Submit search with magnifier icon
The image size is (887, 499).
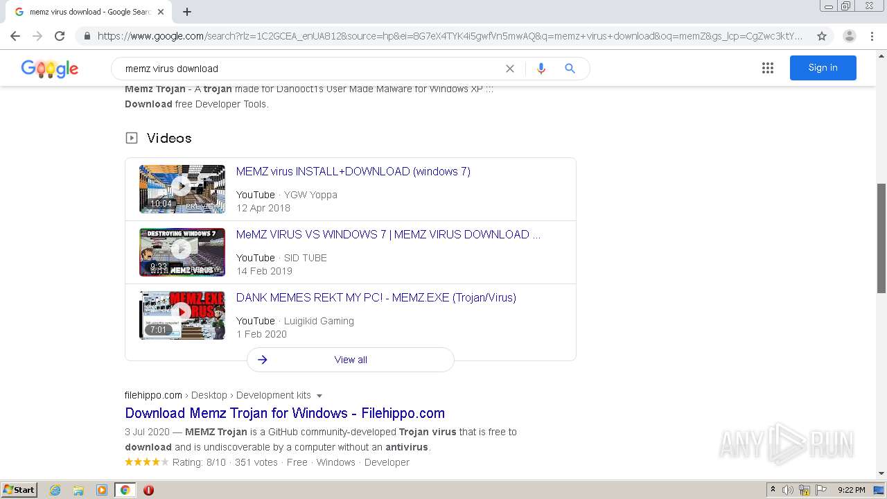click(x=570, y=69)
